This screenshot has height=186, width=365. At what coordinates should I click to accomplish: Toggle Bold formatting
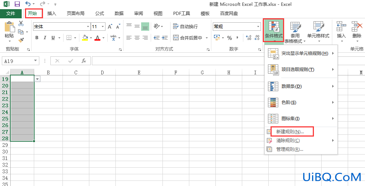tap(37, 38)
